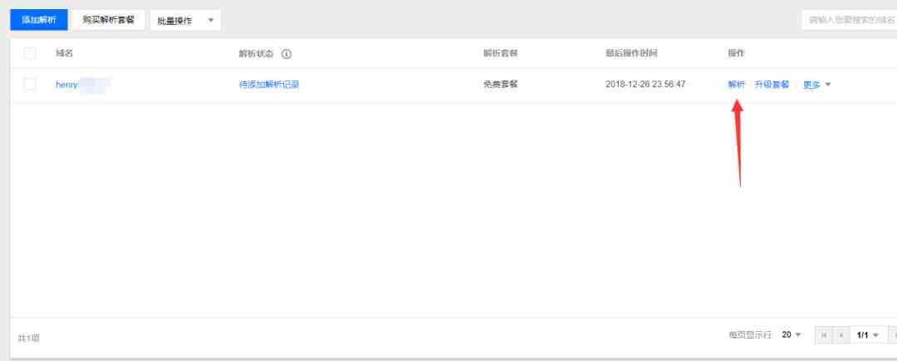Tick the select-all checkbox in header

30,54
